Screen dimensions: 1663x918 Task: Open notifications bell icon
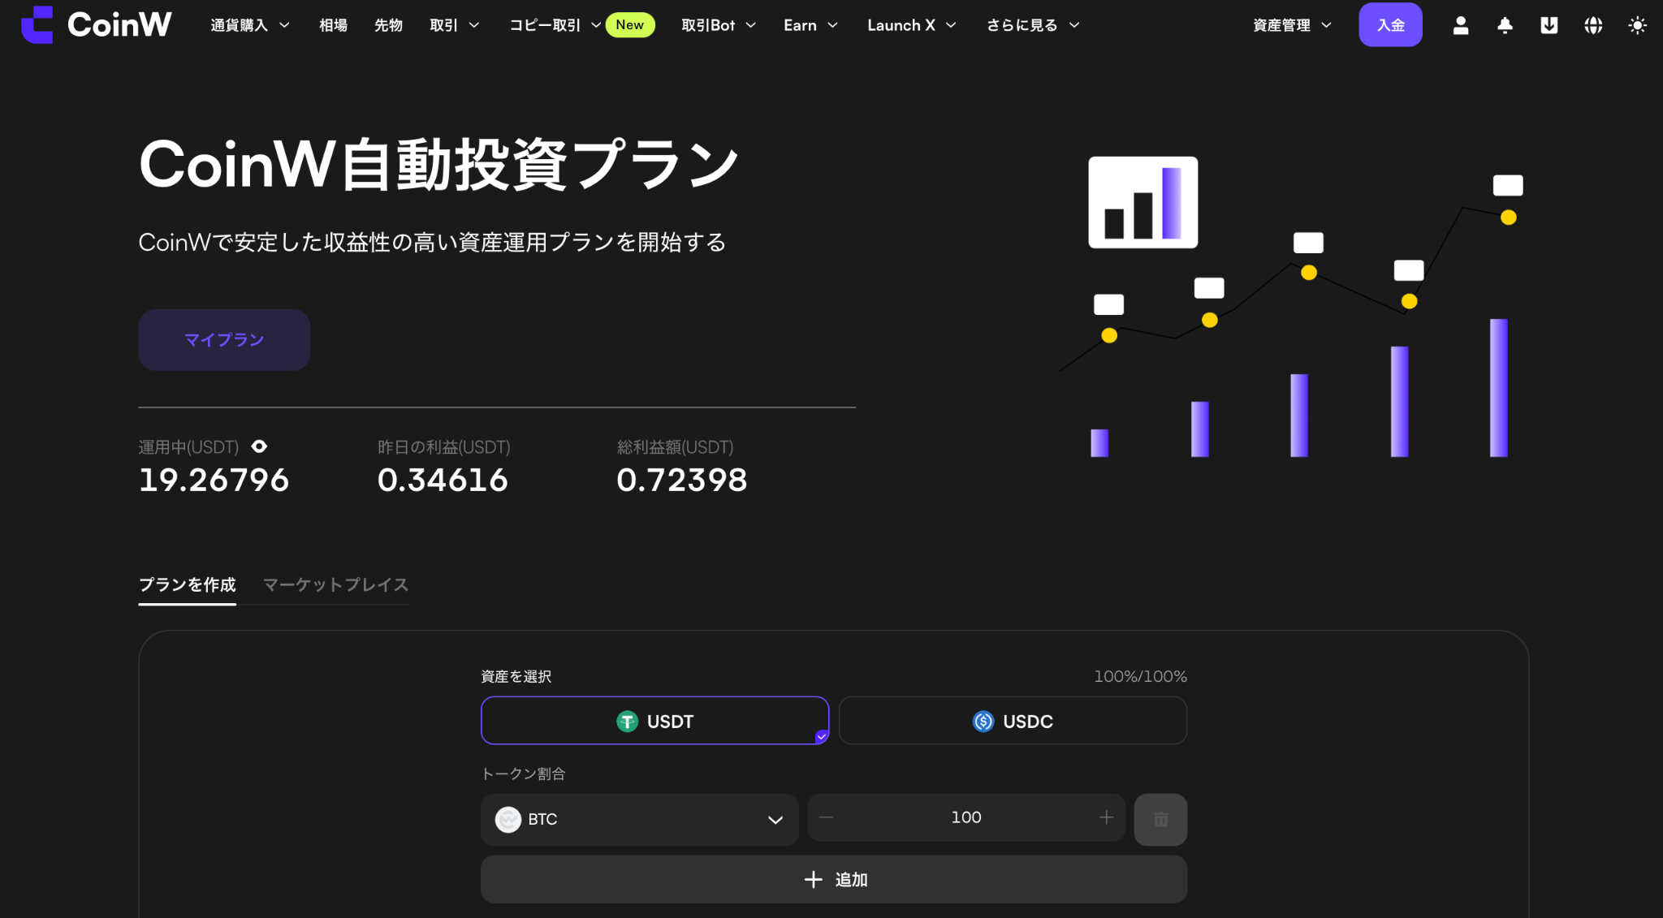pos(1505,25)
